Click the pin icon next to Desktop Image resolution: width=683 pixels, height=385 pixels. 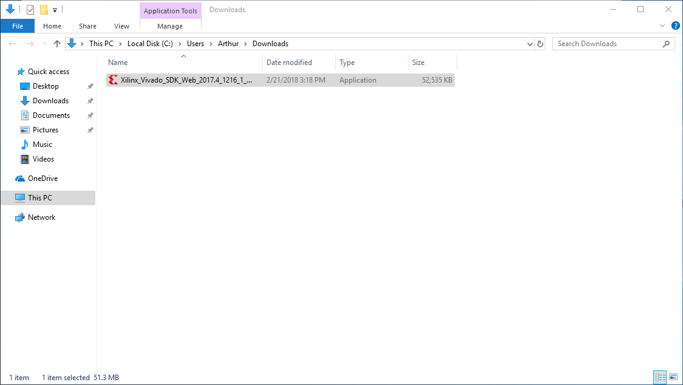tap(90, 86)
